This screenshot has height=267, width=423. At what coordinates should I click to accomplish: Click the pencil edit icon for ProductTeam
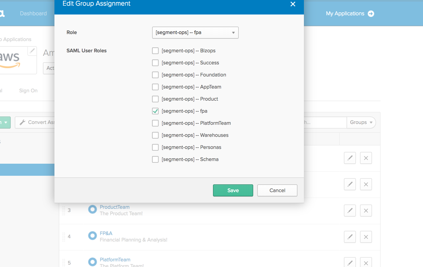click(350, 211)
